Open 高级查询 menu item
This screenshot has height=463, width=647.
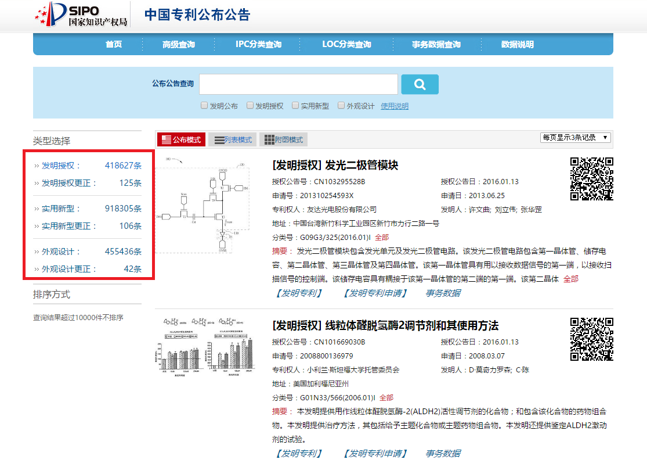pos(179,45)
